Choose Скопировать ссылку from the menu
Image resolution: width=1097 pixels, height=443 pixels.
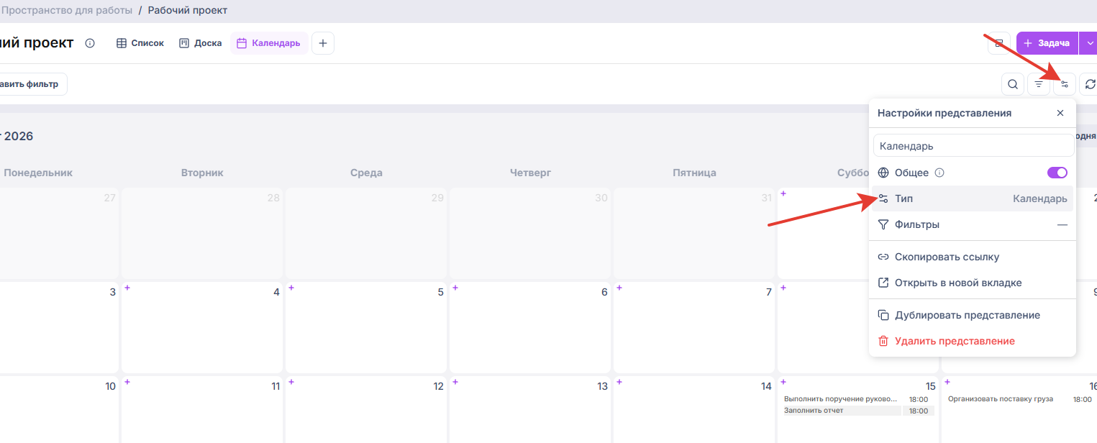[x=973, y=257]
